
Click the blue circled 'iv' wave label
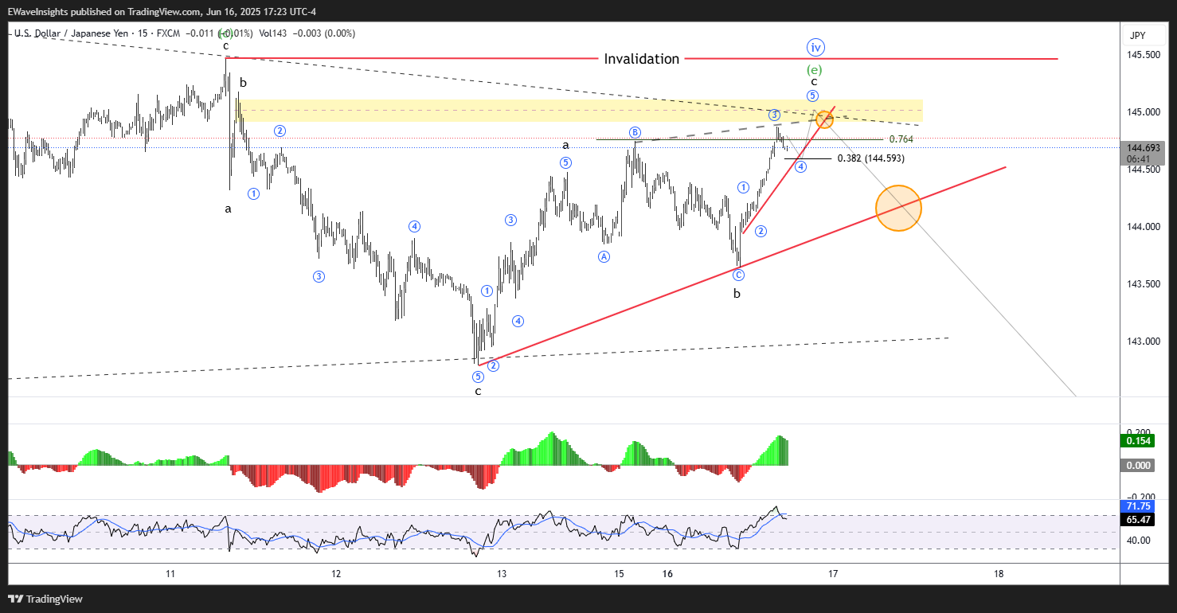click(815, 47)
